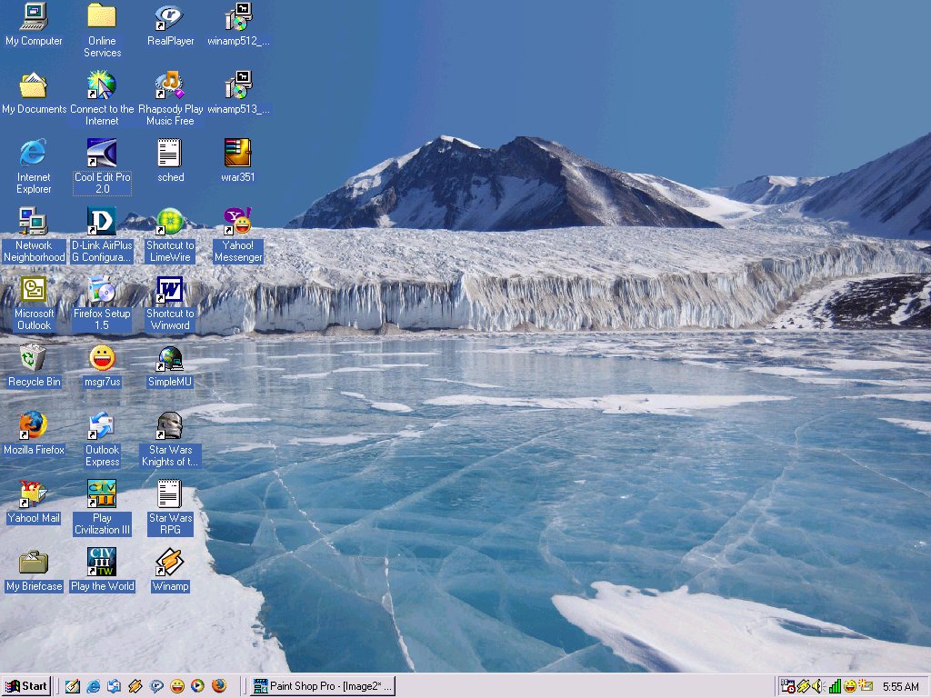This screenshot has height=698, width=931.
Task: Open Shortcut to LimeWire
Action: [x=169, y=221]
